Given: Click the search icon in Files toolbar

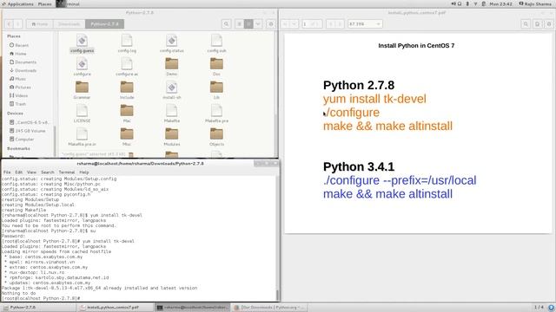Looking at the screenshot, I should point(226,24).
